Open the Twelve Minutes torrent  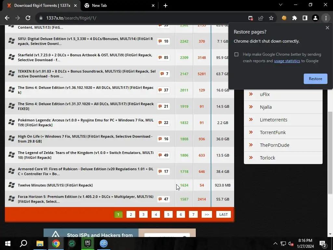tap(55, 185)
